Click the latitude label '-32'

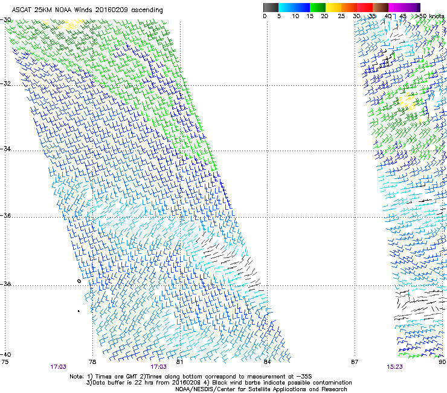(x=5, y=83)
